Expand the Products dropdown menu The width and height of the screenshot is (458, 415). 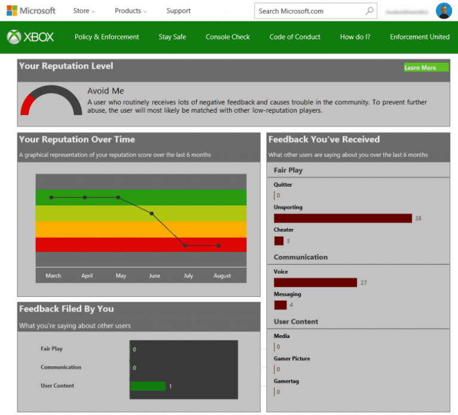pyautogui.click(x=131, y=11)
